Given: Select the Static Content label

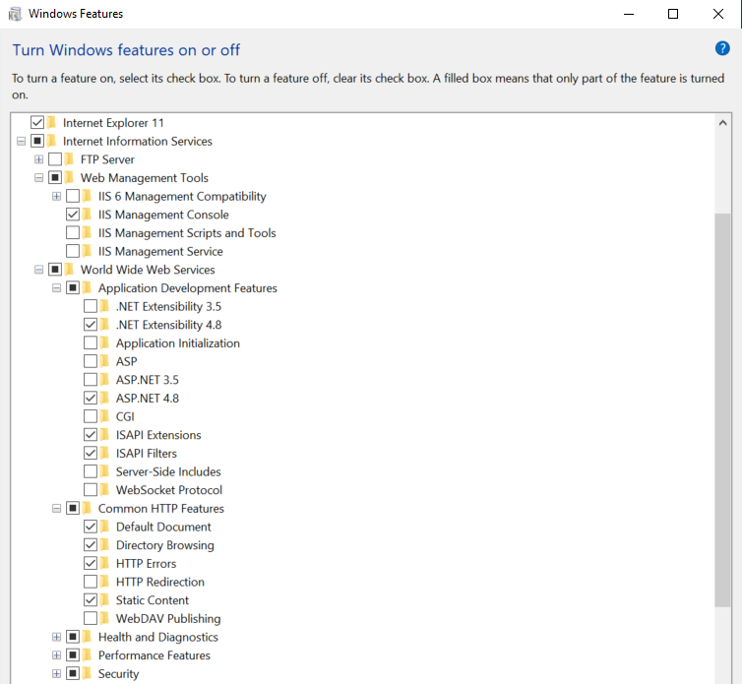Looking at the screenshot, I should pos(153,600).
